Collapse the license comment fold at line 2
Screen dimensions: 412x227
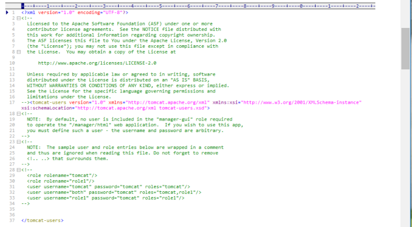click(19, 18)
